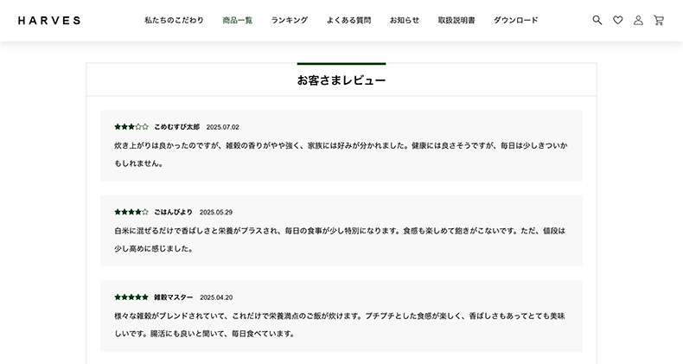
Task: Click review text starting 炊き上がりは良かった
Action: 341,155
